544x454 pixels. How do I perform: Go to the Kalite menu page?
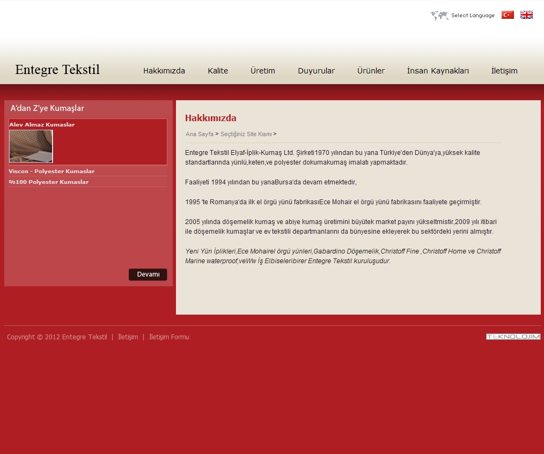click(218, 71)
